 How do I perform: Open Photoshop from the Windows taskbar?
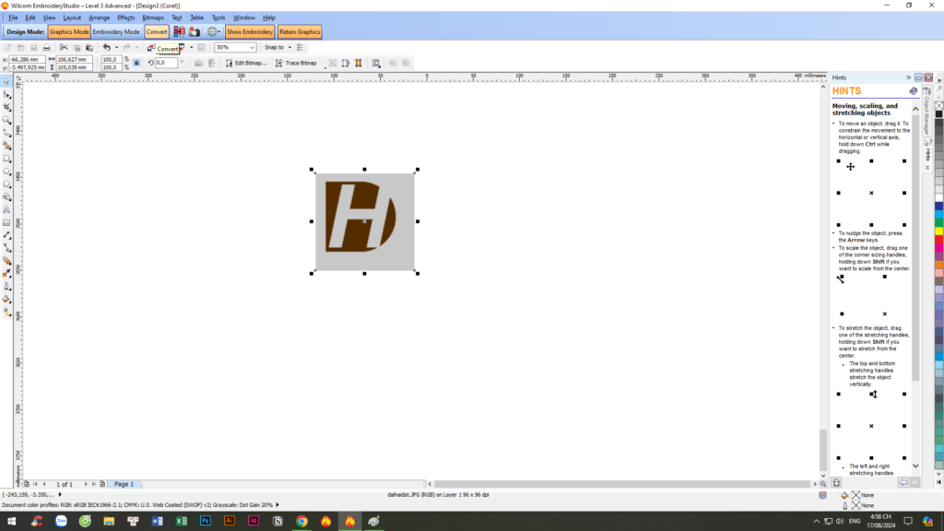pyautogui.click(x=206, y=521)
